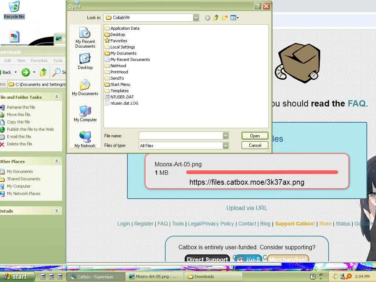The height and width of the screenshot is (282, 376).
Task: Open the File name dropdown arrow
Action: [226, 136]
